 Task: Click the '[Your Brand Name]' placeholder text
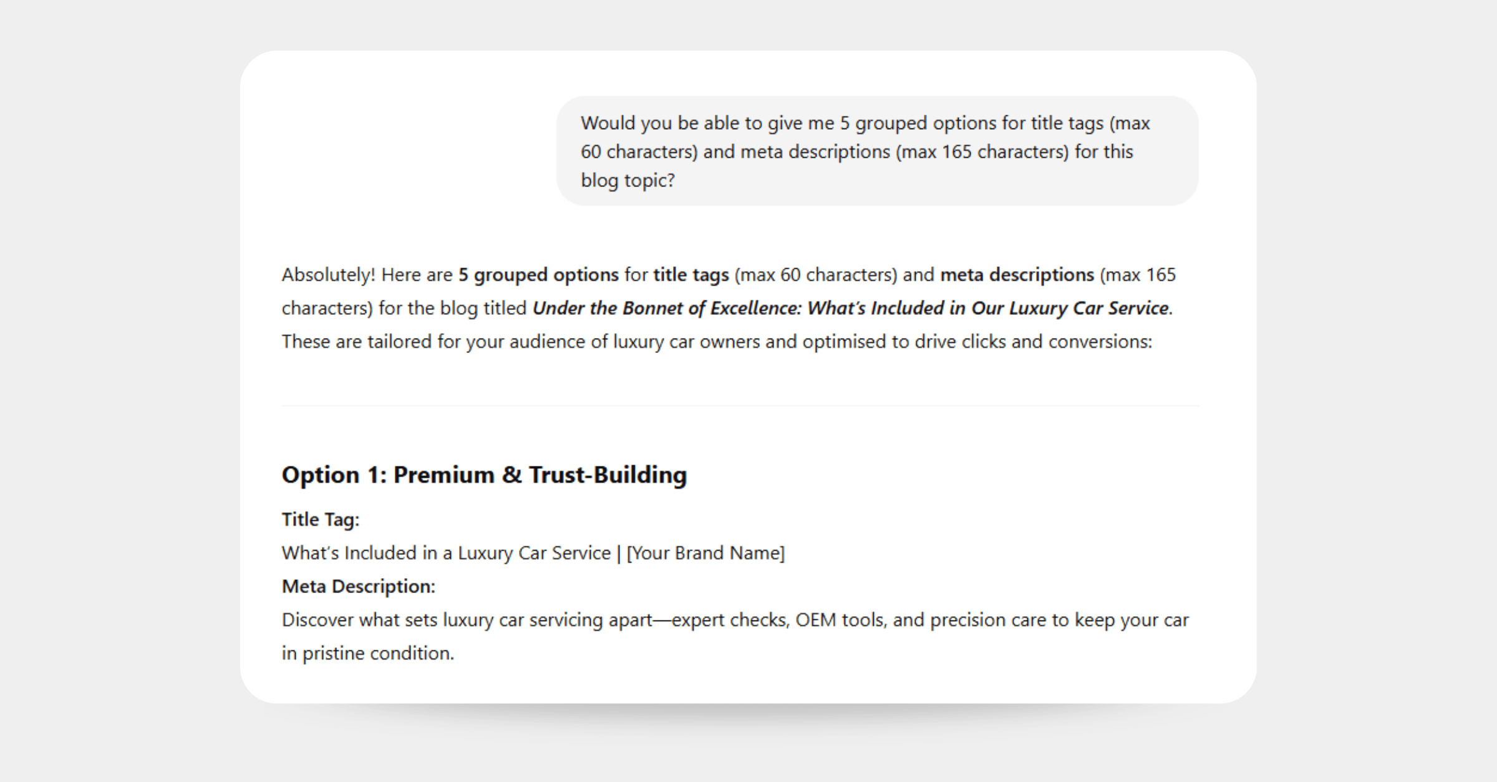[705, 553]
